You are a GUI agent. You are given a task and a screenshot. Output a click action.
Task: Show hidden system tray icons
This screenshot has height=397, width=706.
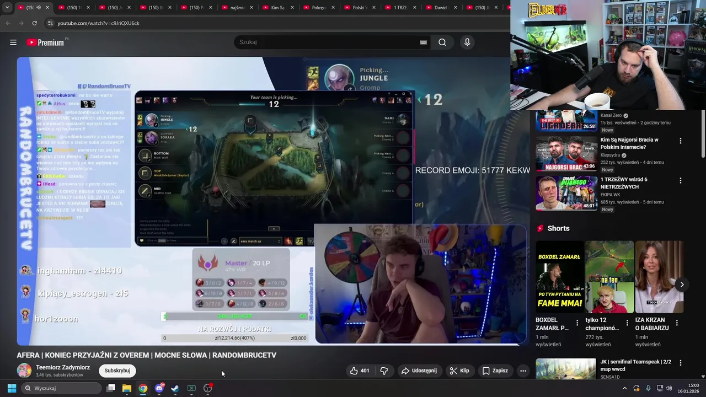click(x=624, y=388)
